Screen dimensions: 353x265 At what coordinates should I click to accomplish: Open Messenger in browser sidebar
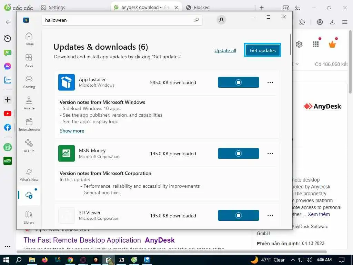pyautogui.click(x=8, y=66)
